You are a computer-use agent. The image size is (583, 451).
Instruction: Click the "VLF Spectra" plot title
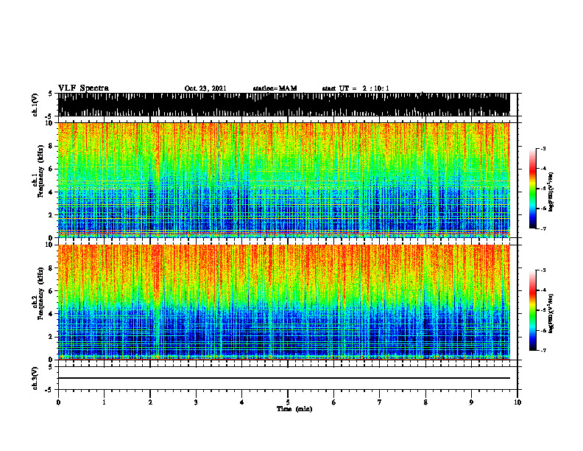83,88
